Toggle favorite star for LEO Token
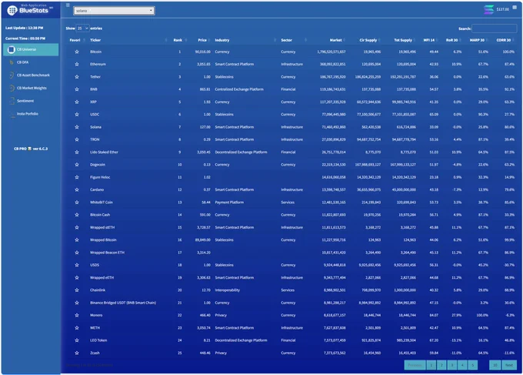 (77, 340)
